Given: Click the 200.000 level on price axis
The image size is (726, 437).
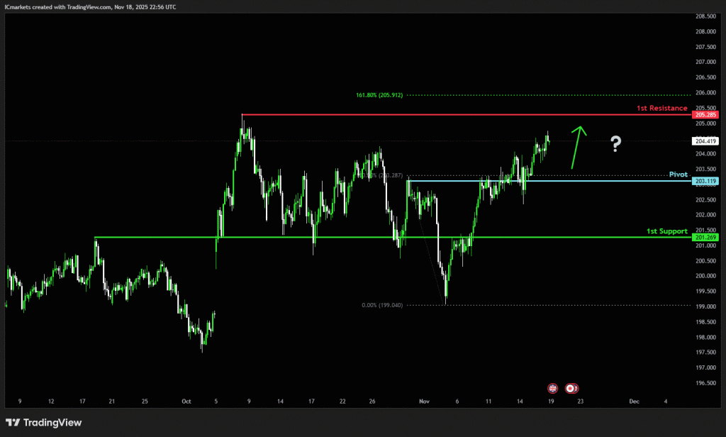Looking at the screenshot, I should click(705, 276).
